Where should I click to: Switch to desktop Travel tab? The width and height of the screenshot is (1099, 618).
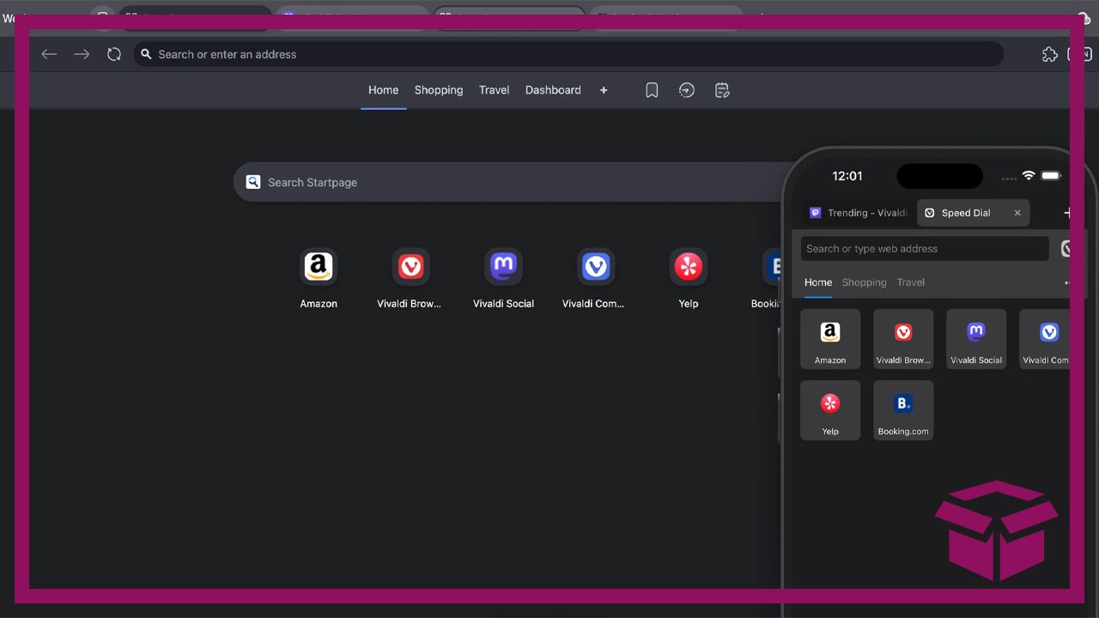(494, 90)
